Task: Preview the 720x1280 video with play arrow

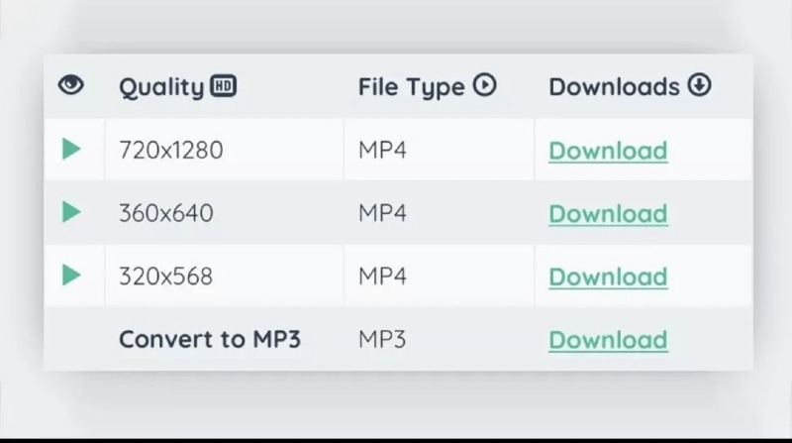Action: [x=71, y=150]
